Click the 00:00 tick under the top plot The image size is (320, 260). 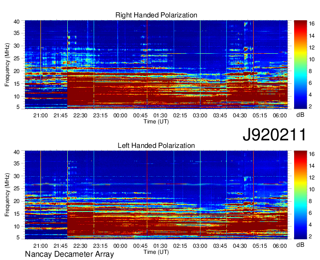(120, 115)
